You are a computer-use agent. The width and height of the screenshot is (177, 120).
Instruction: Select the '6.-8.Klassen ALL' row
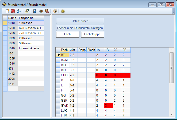(30, 28)
